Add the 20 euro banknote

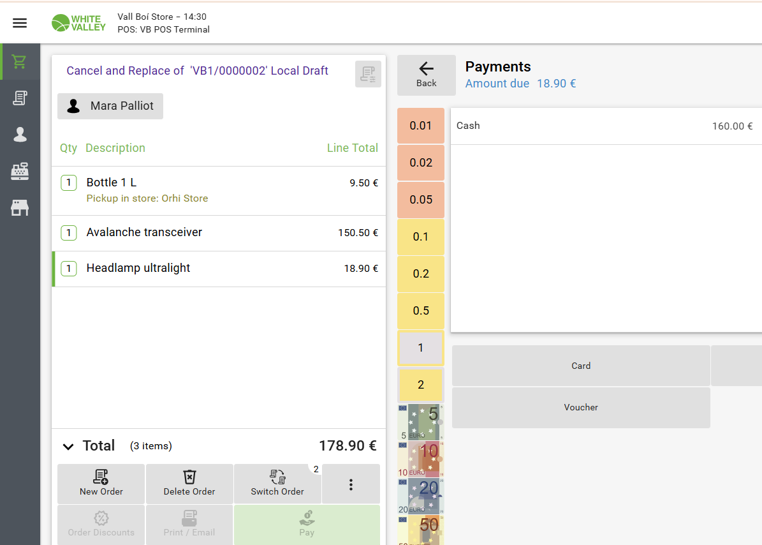coord(421,495)
